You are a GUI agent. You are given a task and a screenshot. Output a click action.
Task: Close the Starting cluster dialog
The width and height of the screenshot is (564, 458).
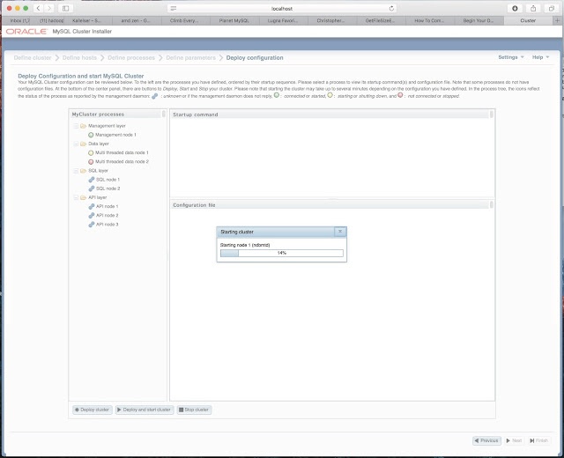pos(340,232)
